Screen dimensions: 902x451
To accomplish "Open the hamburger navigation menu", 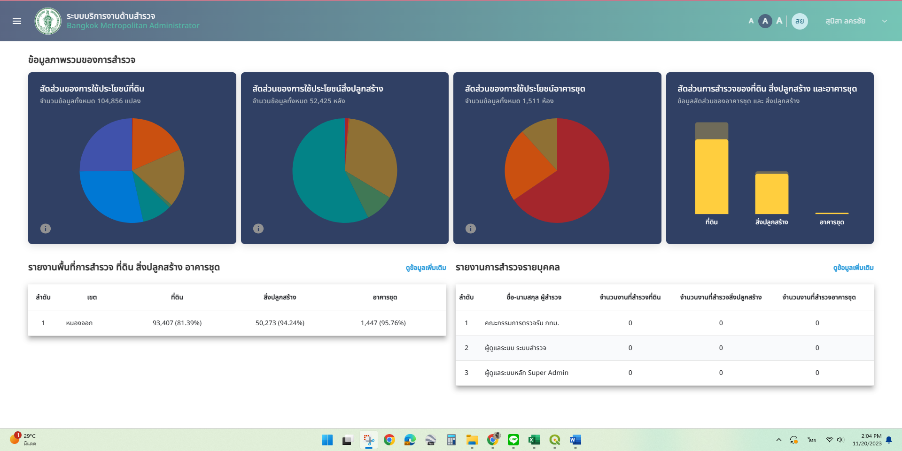I will coord(17,21).
